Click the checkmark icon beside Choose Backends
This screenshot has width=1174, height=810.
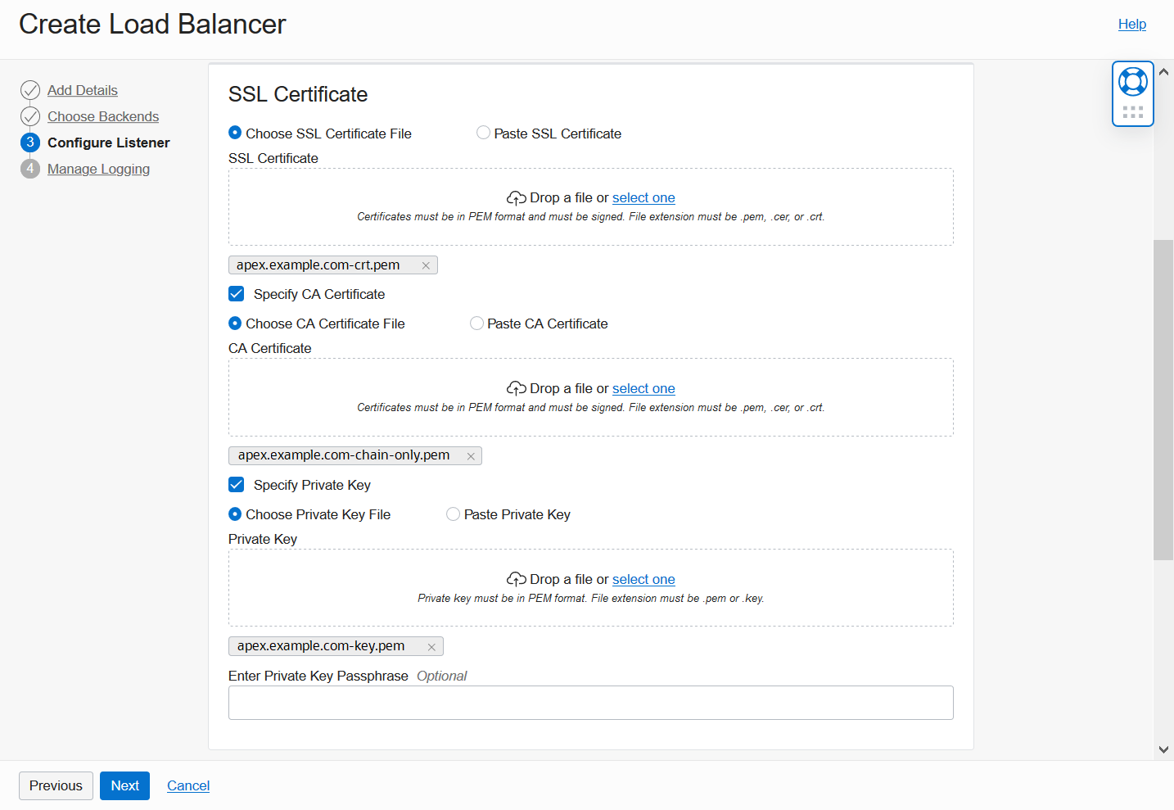(x=30, y=116)
